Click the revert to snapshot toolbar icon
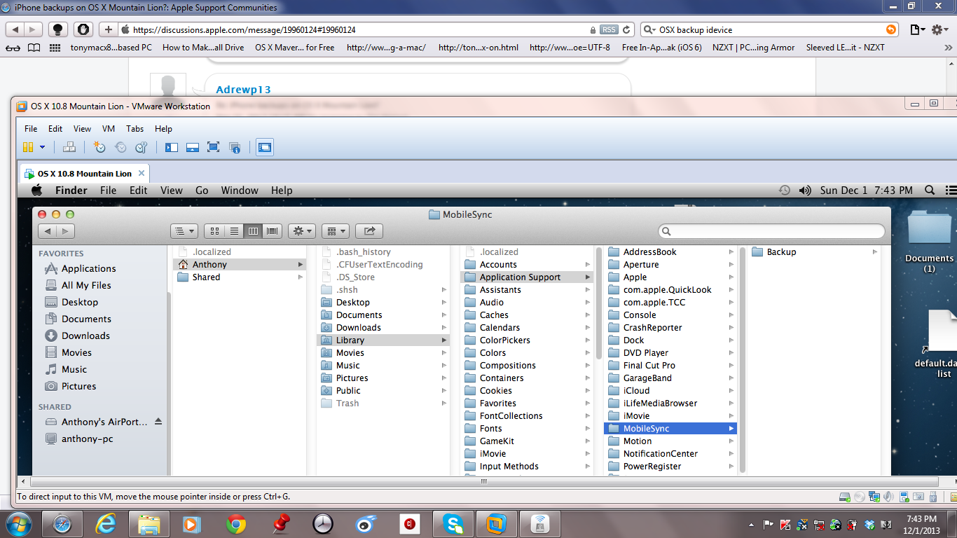 click(x=121, y=147)
